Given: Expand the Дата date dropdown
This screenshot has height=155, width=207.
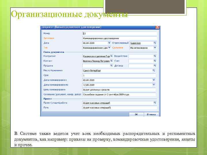Looking at the screenshot, I should tap(109, 43).
